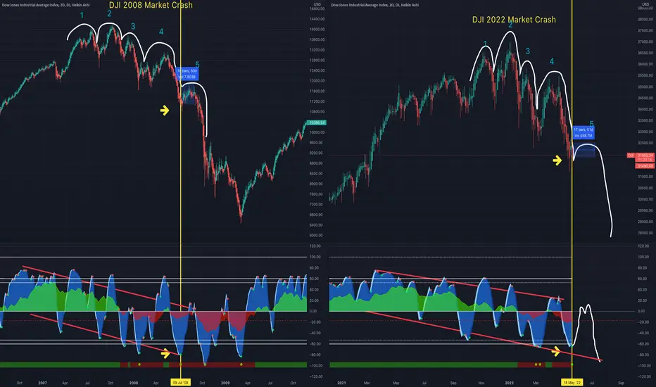Viewport: 656px width, 387px height.
Task: Click the 12000.00 price axis label
Action: point(317,81)
